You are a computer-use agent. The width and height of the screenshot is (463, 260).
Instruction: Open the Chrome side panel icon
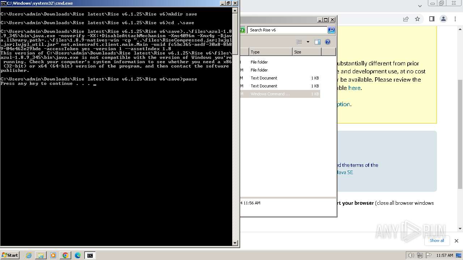point(432,19)
